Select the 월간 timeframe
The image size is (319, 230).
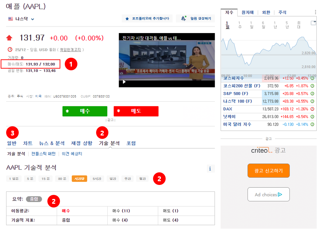(142, 179)
